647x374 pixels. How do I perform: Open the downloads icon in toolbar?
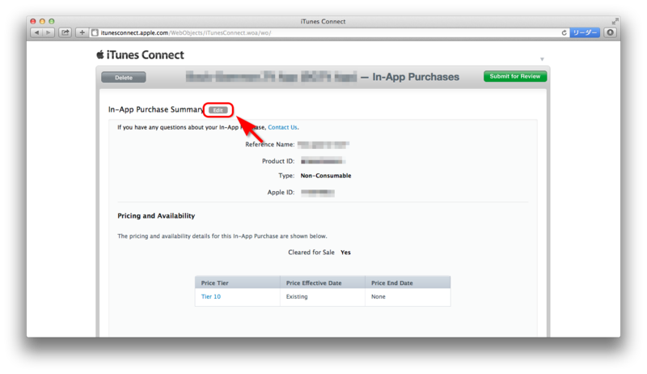coord(610,32)
